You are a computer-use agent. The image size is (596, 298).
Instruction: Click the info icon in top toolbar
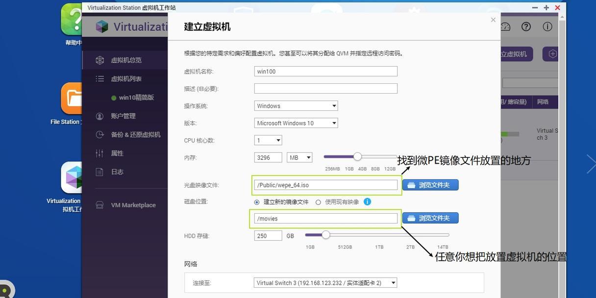(x=547, y=26)
